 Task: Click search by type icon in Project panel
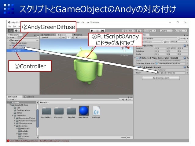[x=123, y=99]
